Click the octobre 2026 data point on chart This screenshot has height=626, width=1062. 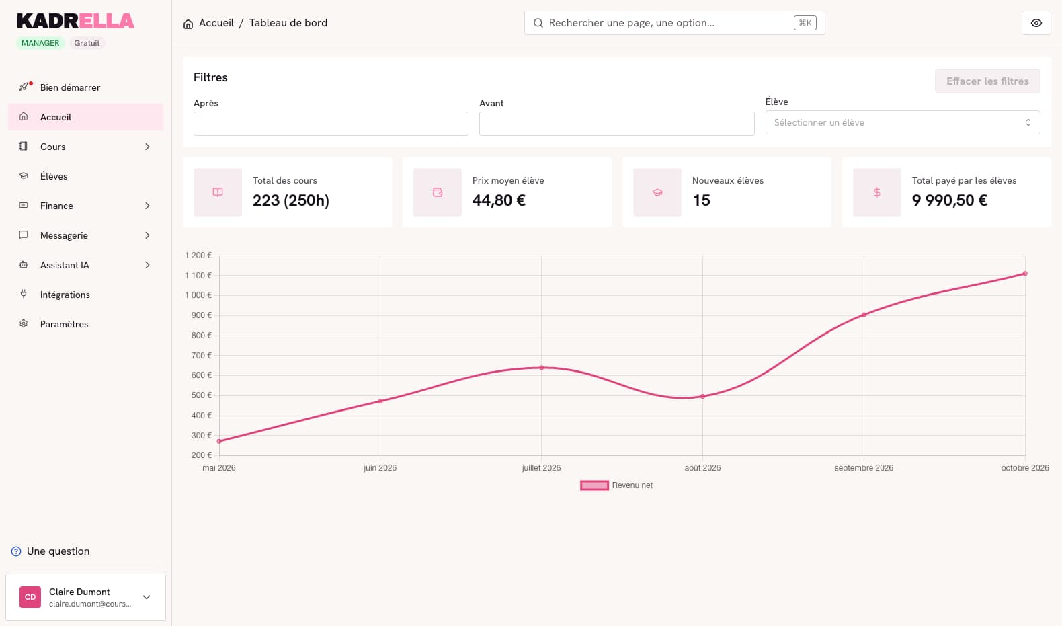coord(1025,274)
